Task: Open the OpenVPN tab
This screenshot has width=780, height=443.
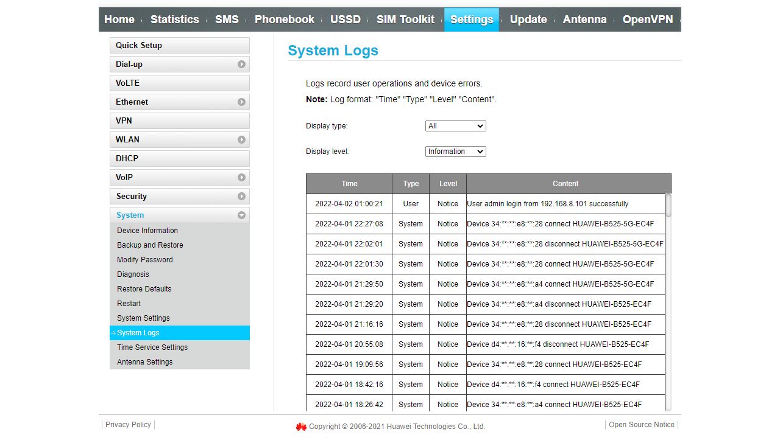Action: click(x=647, y=19)
